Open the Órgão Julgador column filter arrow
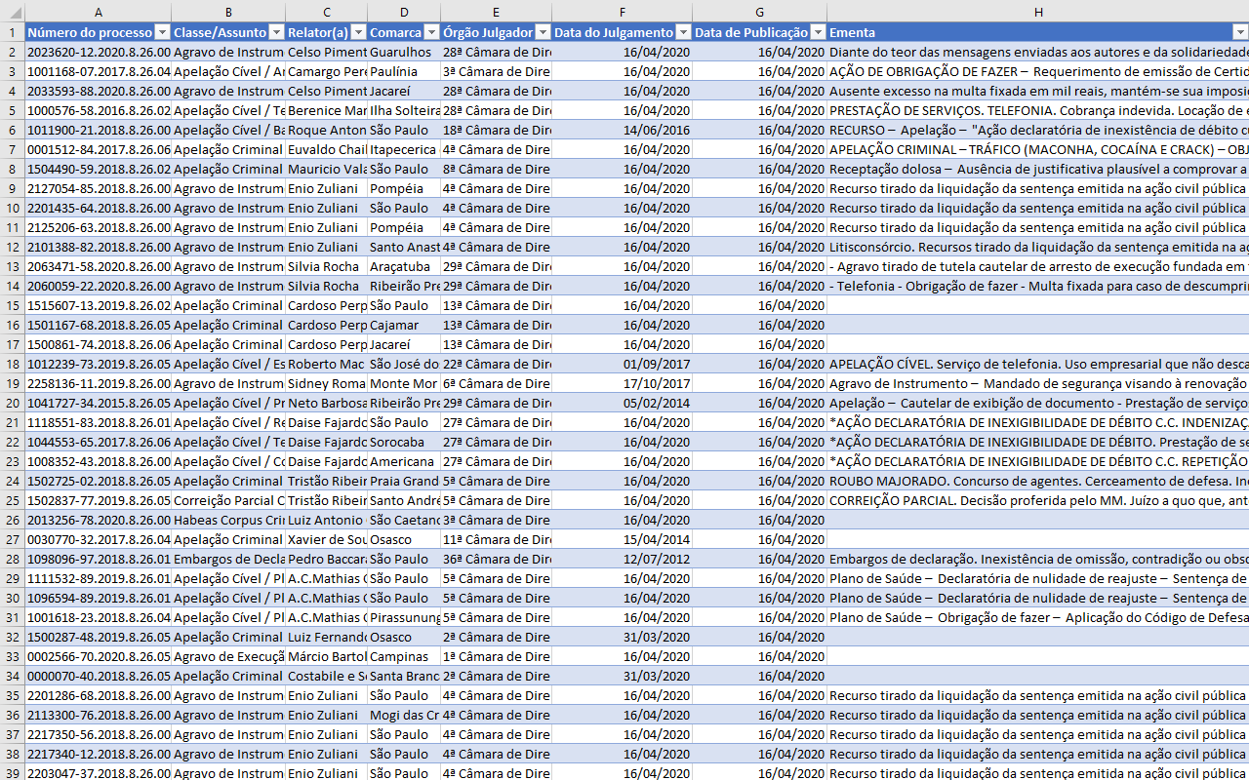This screenshot has height=780, width=1249. tap(543, 32)
